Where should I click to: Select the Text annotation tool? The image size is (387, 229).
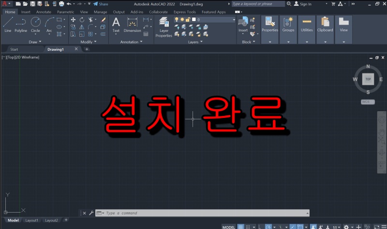tap(116, 25)
